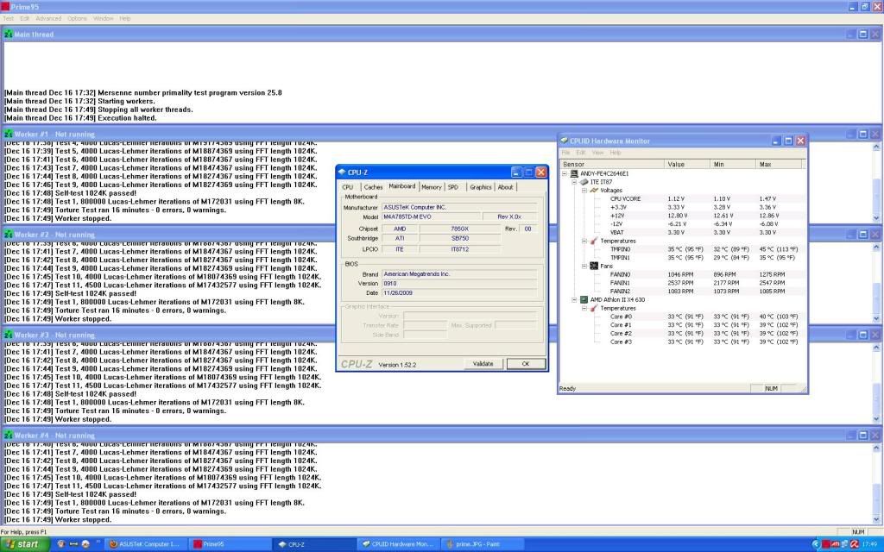Image resolution: width=884 pixels, height=552 pixels.
Task: Open the File menu in Hardware Monitor
Action: (x=565, y=153)
